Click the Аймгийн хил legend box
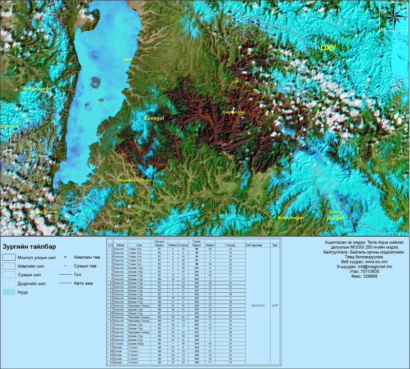 8,266
